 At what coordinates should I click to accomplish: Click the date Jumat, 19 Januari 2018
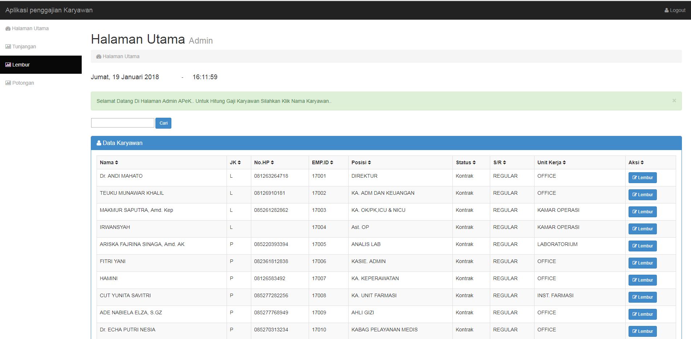pyautogui.click(x=125, y=77)
